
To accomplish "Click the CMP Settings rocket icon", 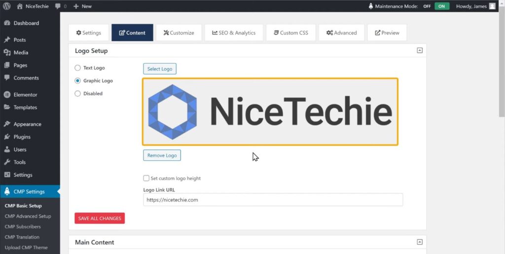I will click(7, 191).
